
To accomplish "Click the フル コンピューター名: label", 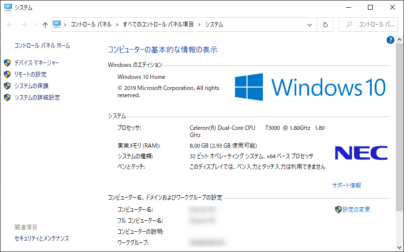I will tap(140, 221).
